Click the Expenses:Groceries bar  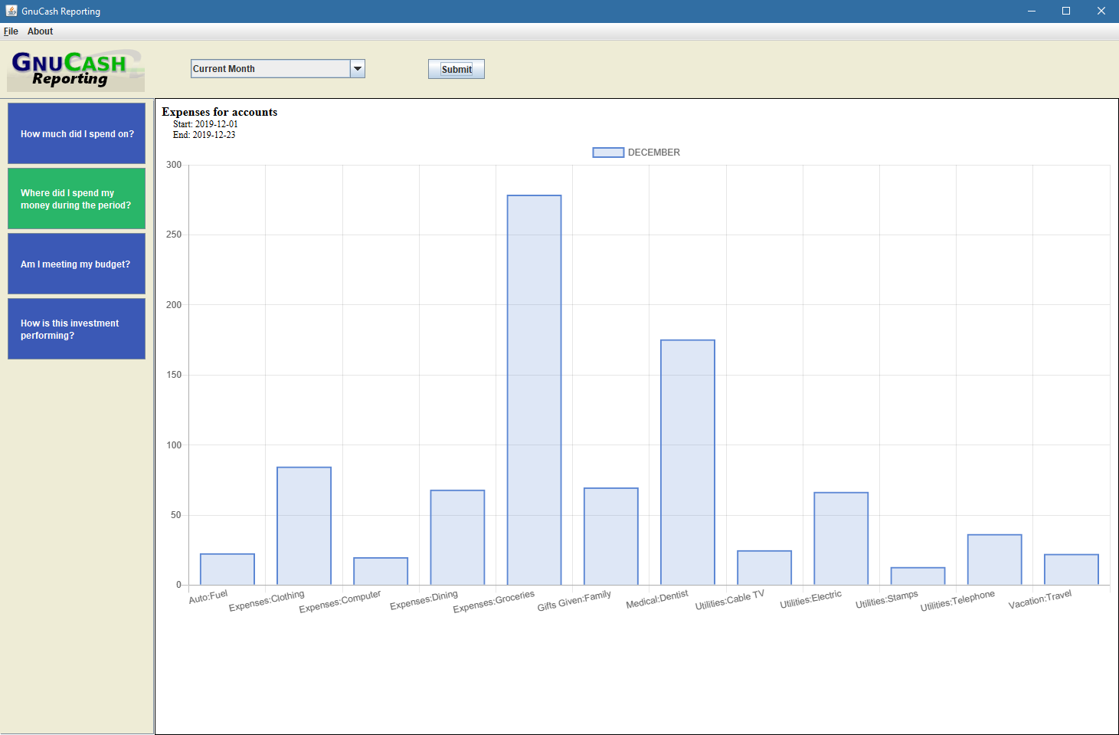pos(534,390)
